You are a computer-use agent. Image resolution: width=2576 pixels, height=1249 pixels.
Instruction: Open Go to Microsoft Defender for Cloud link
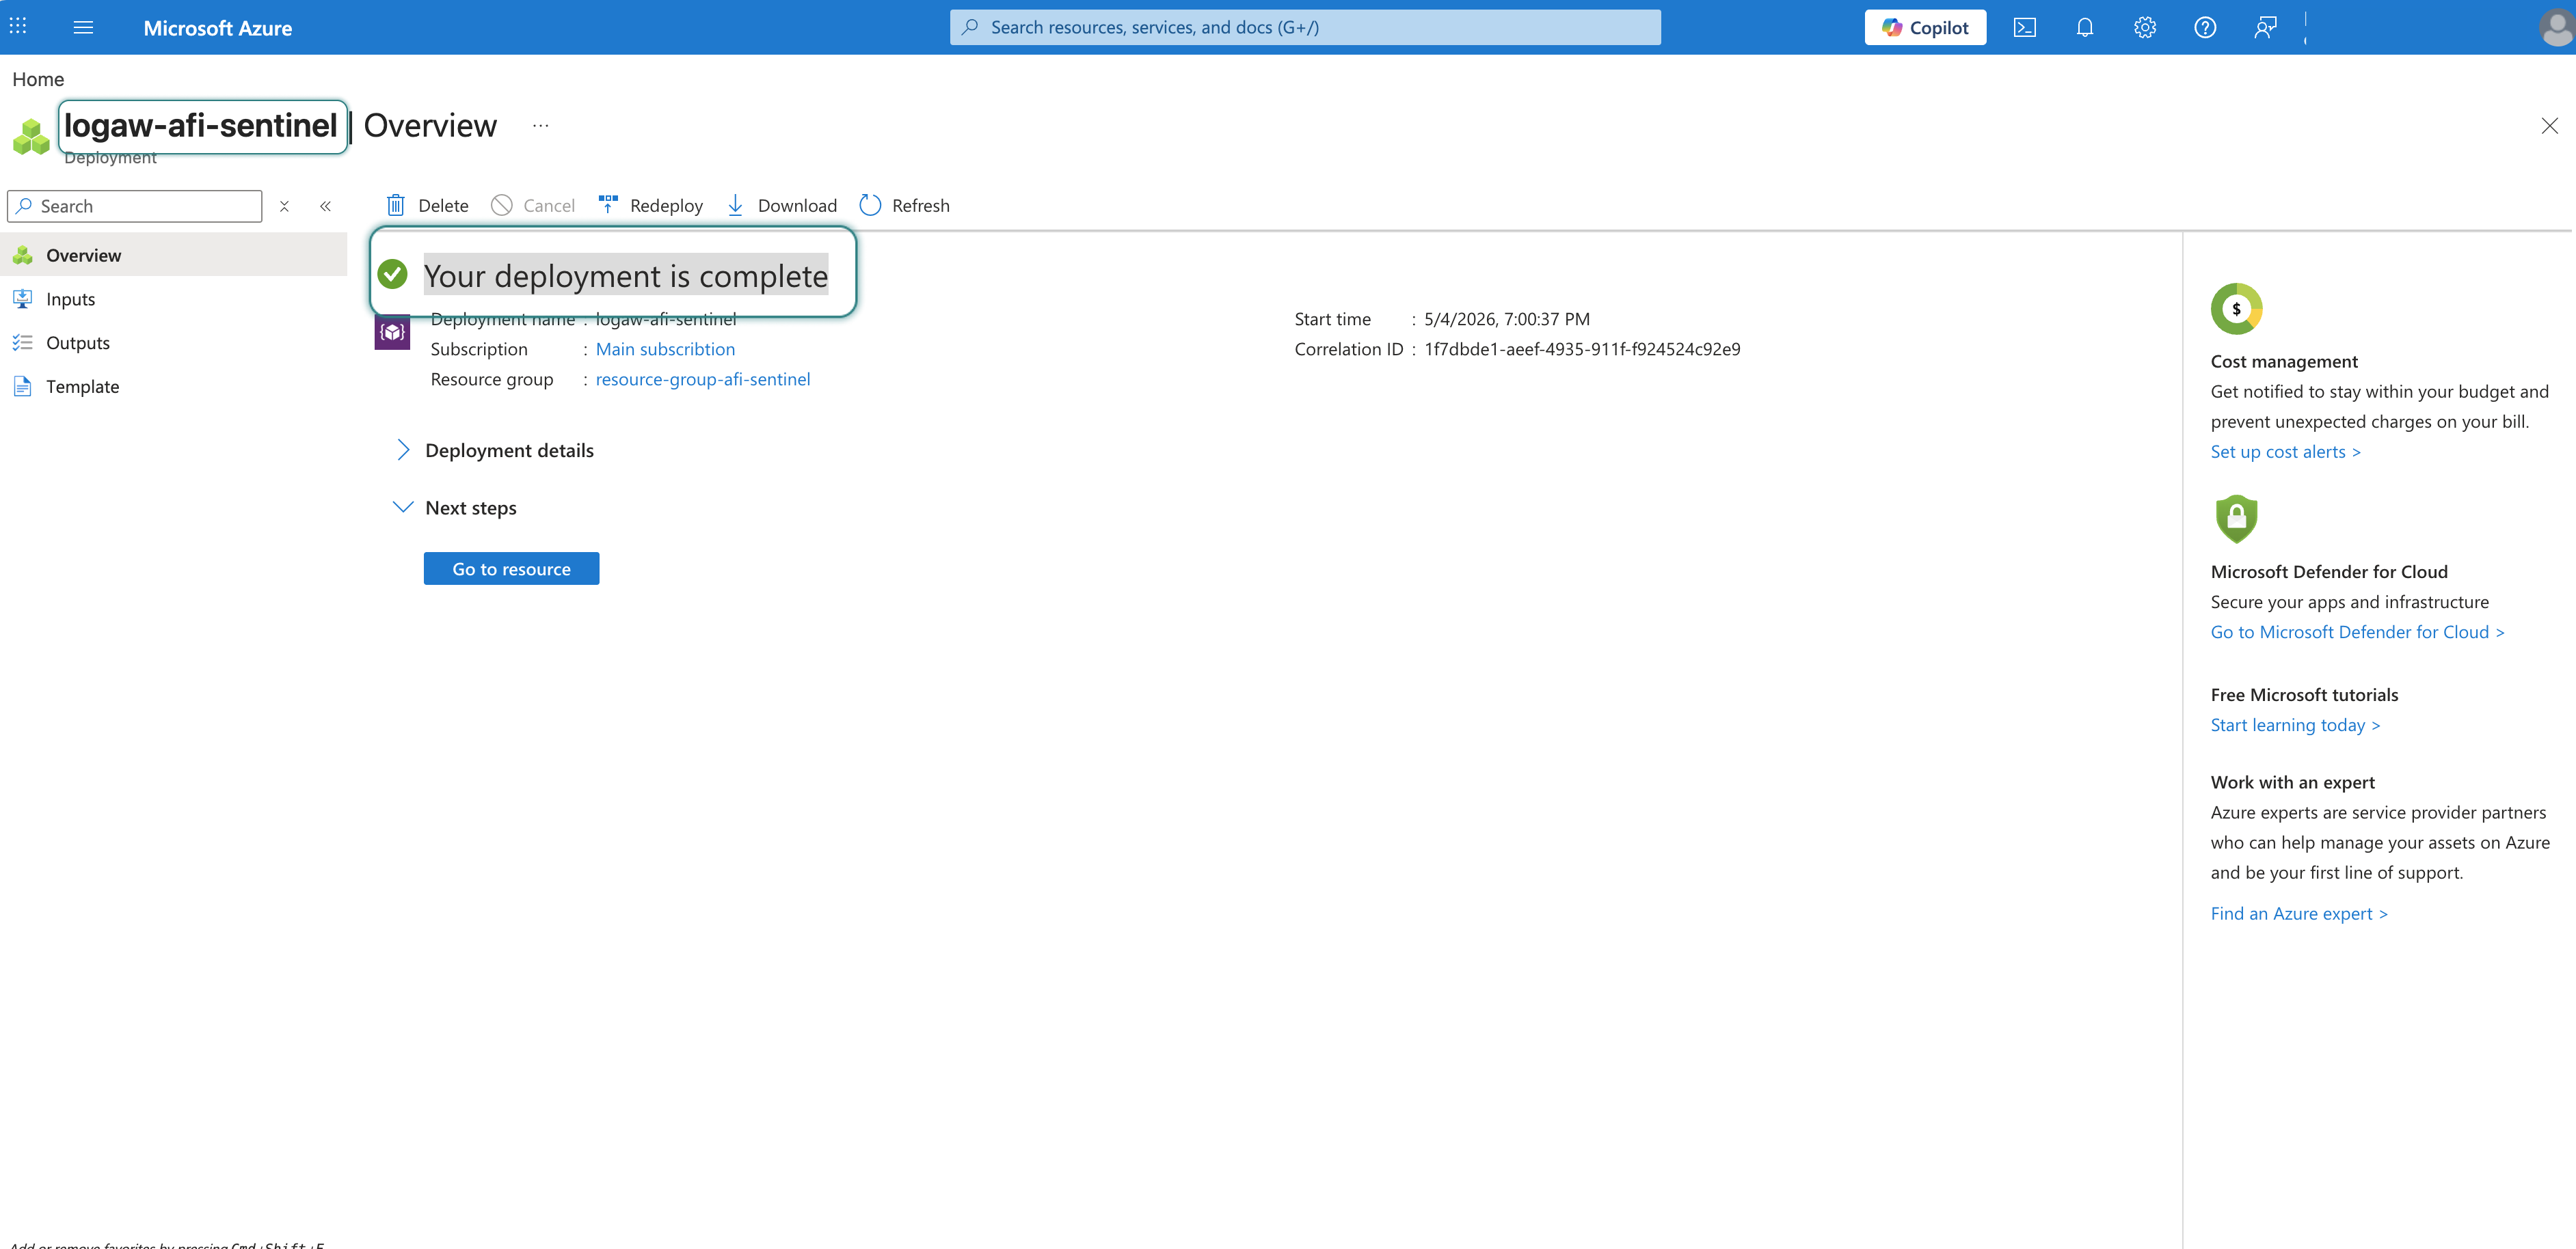[2357, 631]
